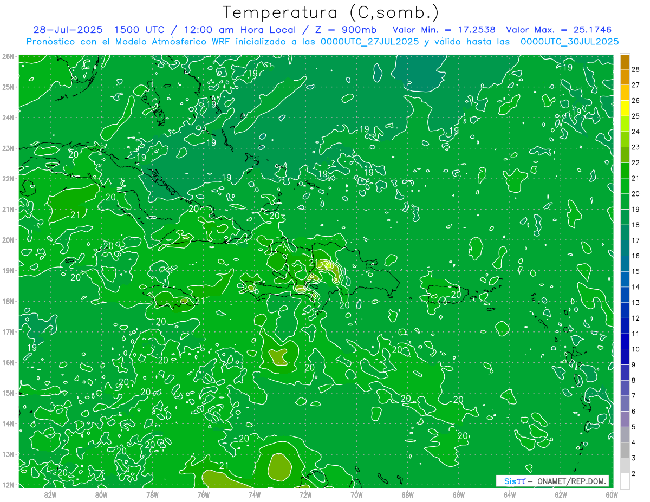Click the 66W longitude axis label
This screenshot has width=650, height=502.
(x=458, y=494)
